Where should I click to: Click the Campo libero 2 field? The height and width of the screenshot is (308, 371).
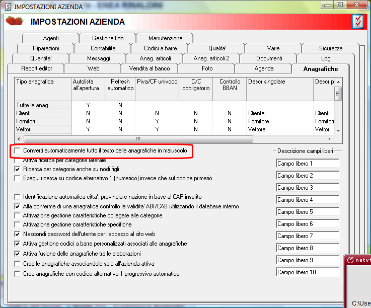(308, 176)
